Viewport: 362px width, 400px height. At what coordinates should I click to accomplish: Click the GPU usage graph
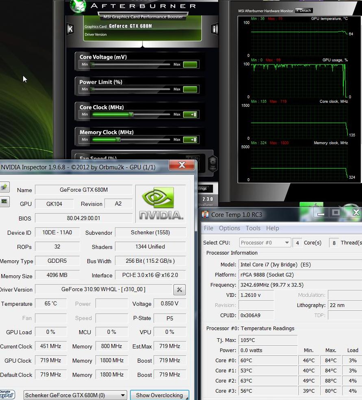[x=299, y=81]
